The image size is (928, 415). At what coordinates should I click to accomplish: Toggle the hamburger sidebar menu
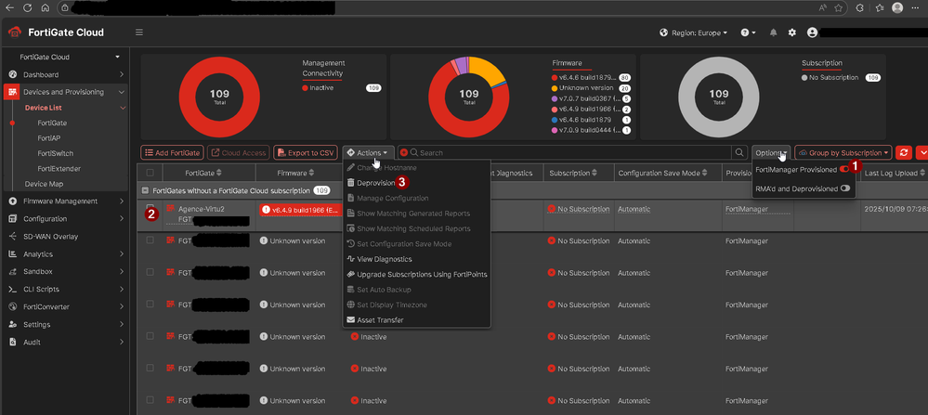coord(139,32)
